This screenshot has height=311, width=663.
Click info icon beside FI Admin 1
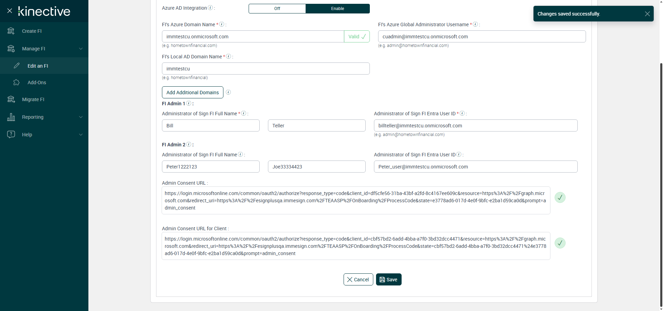click(x=189, y=103)
